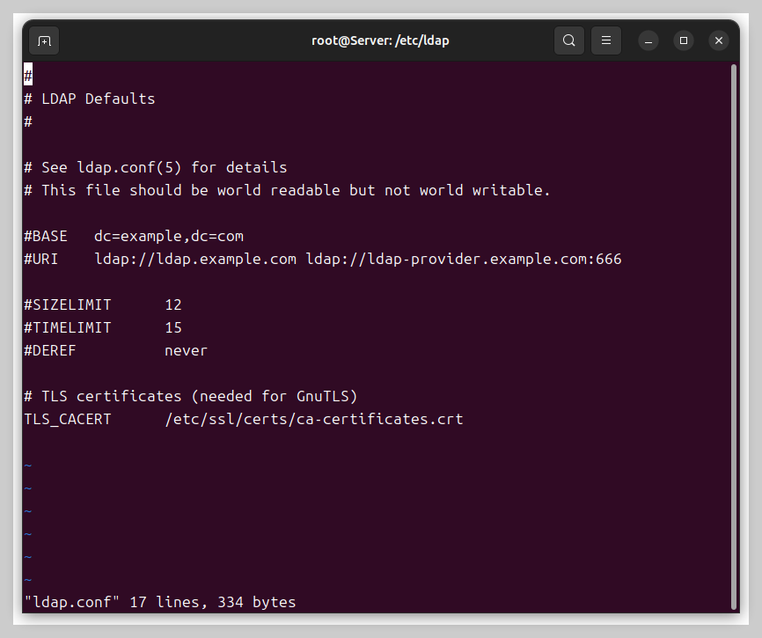
Task: Minimize the terminal window
Action: [648, 40]
